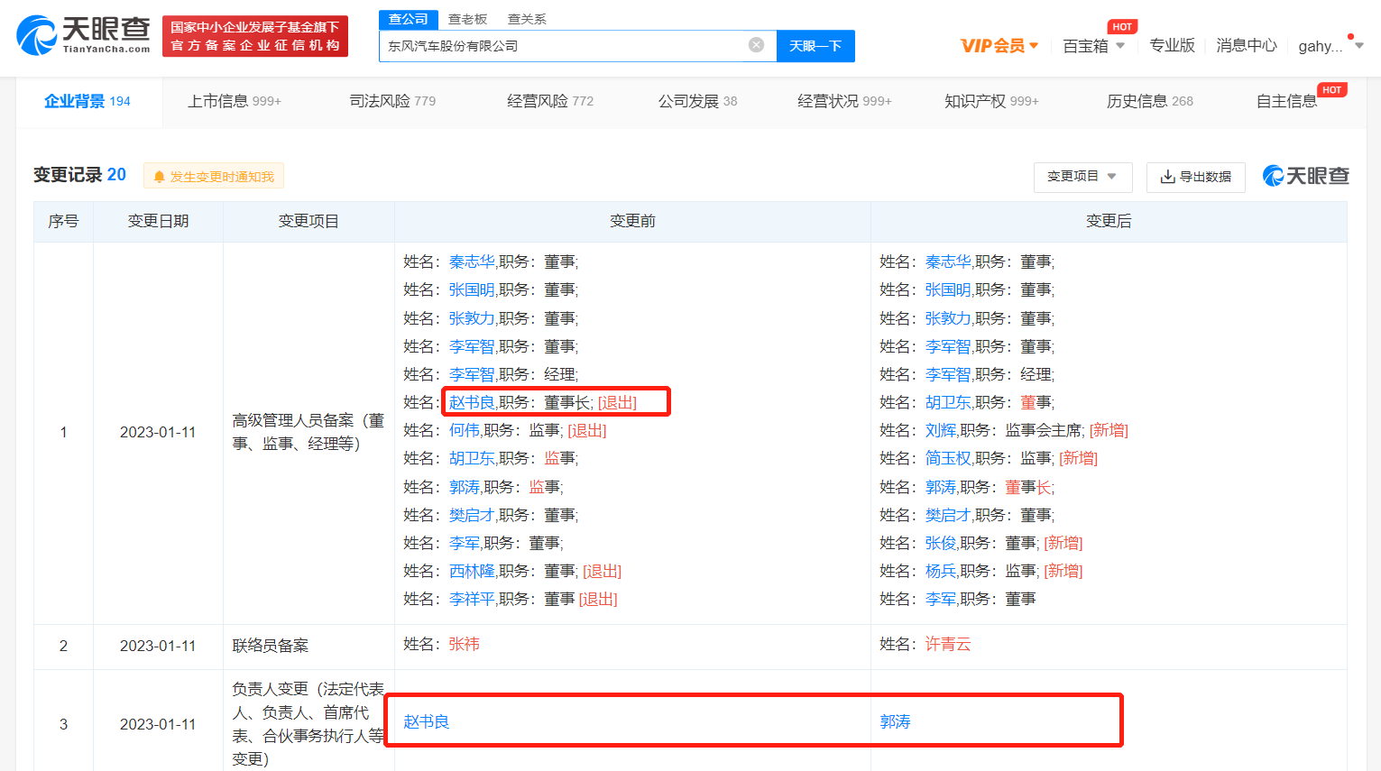
Task: Open the 变更项目 filter dropdown
Action: [x=1082, y=177]
